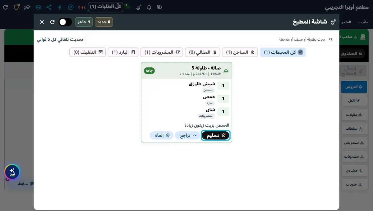Click the quantity 1 box beside حمص
Viewport: 373px width, 211px height.
coord(223,99)
